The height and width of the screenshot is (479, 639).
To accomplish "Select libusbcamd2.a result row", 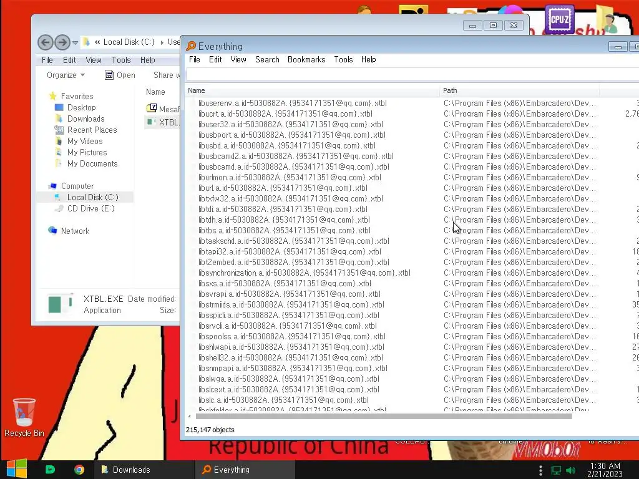I will pos(296,156).
